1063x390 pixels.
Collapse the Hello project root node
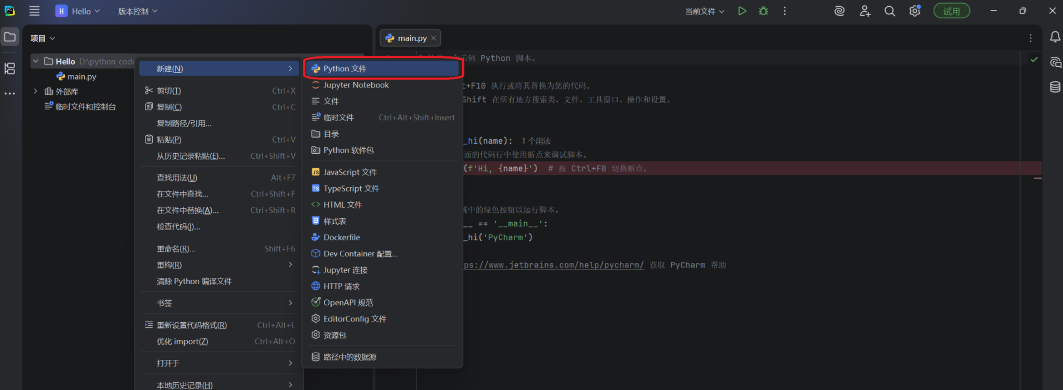tap(36, 61)
